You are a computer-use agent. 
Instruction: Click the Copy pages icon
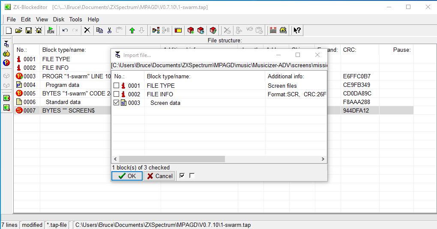[x=99, y=30]
